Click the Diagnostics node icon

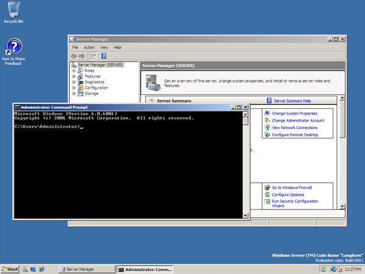(80, 82)
